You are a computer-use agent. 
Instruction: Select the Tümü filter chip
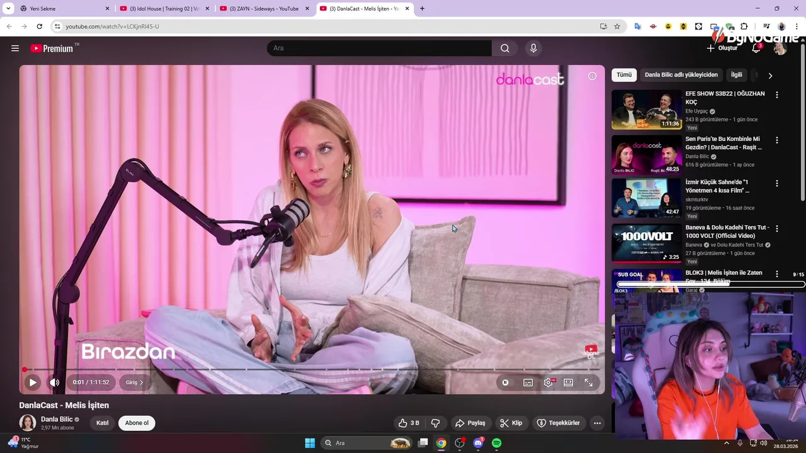(x=624, y=75)
